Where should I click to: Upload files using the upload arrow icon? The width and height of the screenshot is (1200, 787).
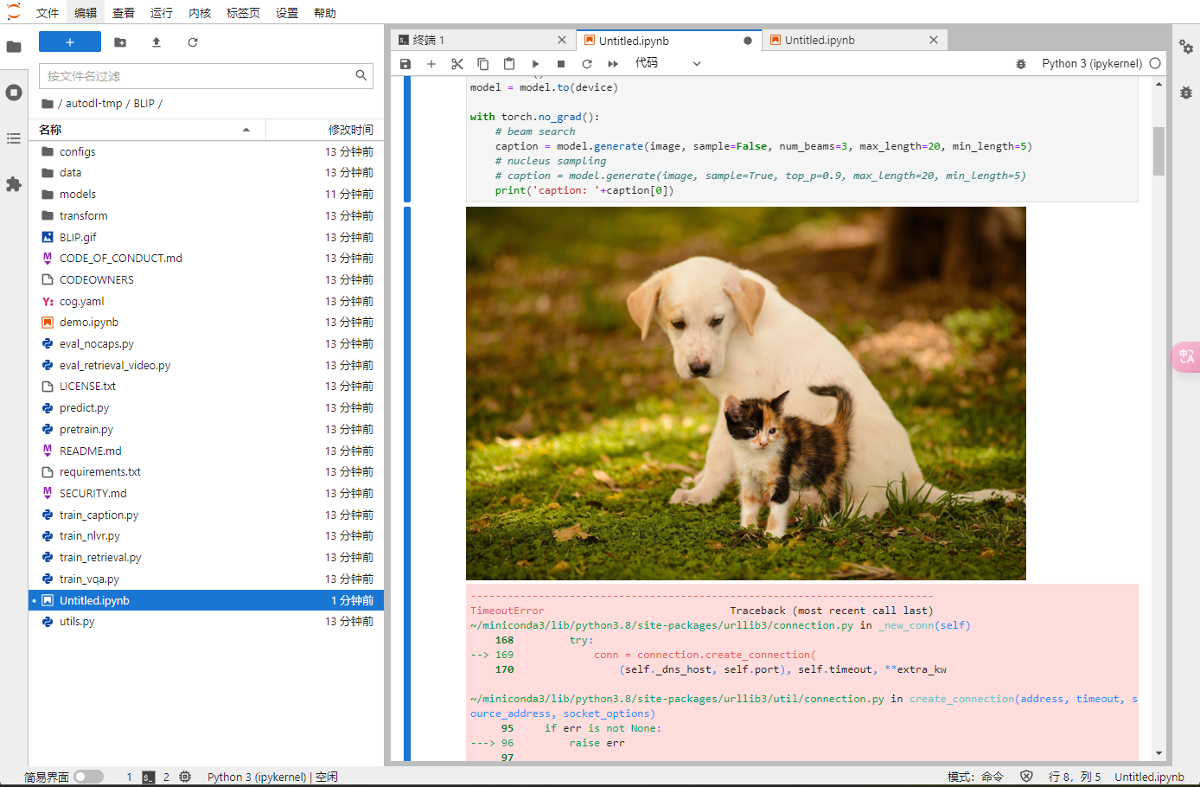pos(156,42)
